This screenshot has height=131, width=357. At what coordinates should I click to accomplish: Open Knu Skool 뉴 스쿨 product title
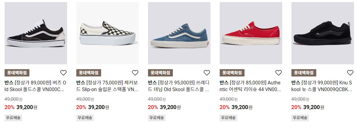[x=322, y=86]
